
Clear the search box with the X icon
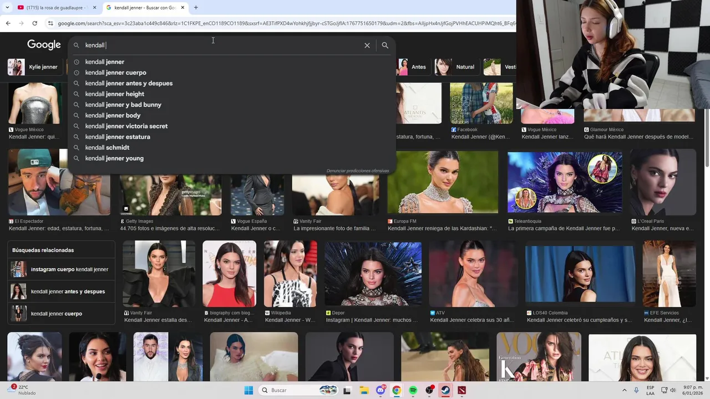(367, 45)
